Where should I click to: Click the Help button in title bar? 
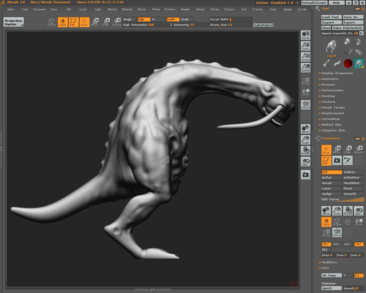336,3
